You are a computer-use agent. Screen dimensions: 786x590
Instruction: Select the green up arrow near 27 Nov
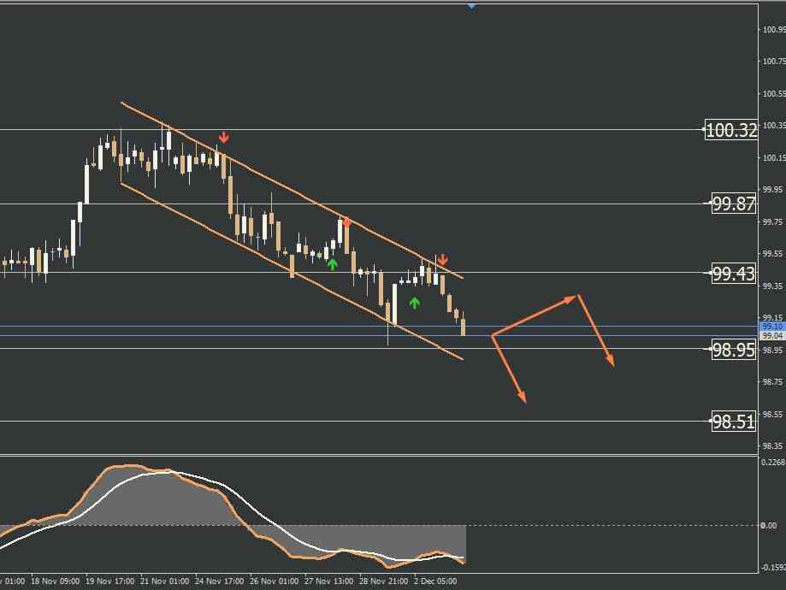[333, 264]
